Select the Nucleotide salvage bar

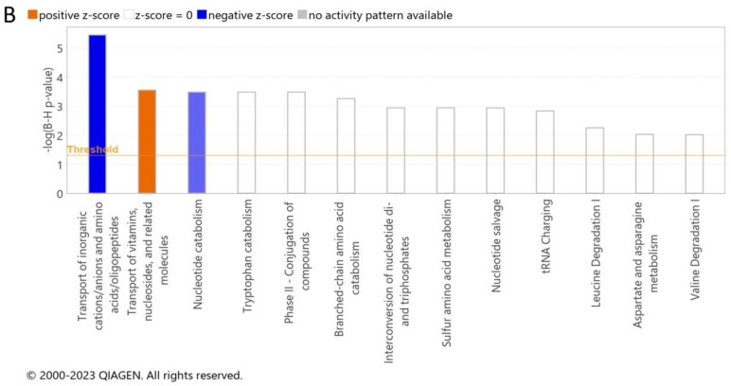click(495, 150)
